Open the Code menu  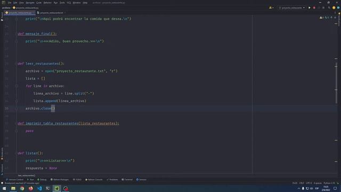pos(39,3)
